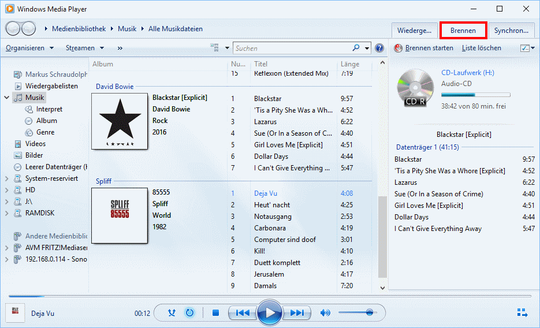Screen dimensions: 540x328
Task: Select the Spliff 85555 album cover
Action: pos(120,215)
